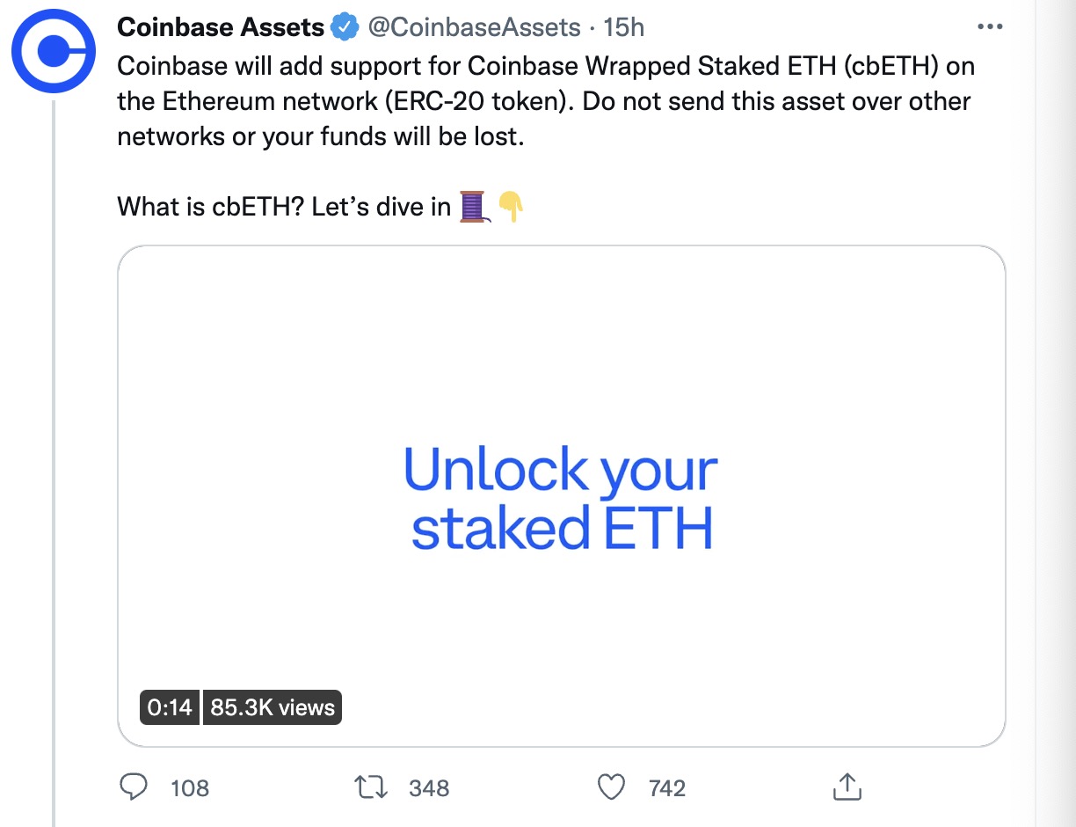Click the 108 replies count
This screenshot has height=827, width=1076.
[x=190, y=787]
